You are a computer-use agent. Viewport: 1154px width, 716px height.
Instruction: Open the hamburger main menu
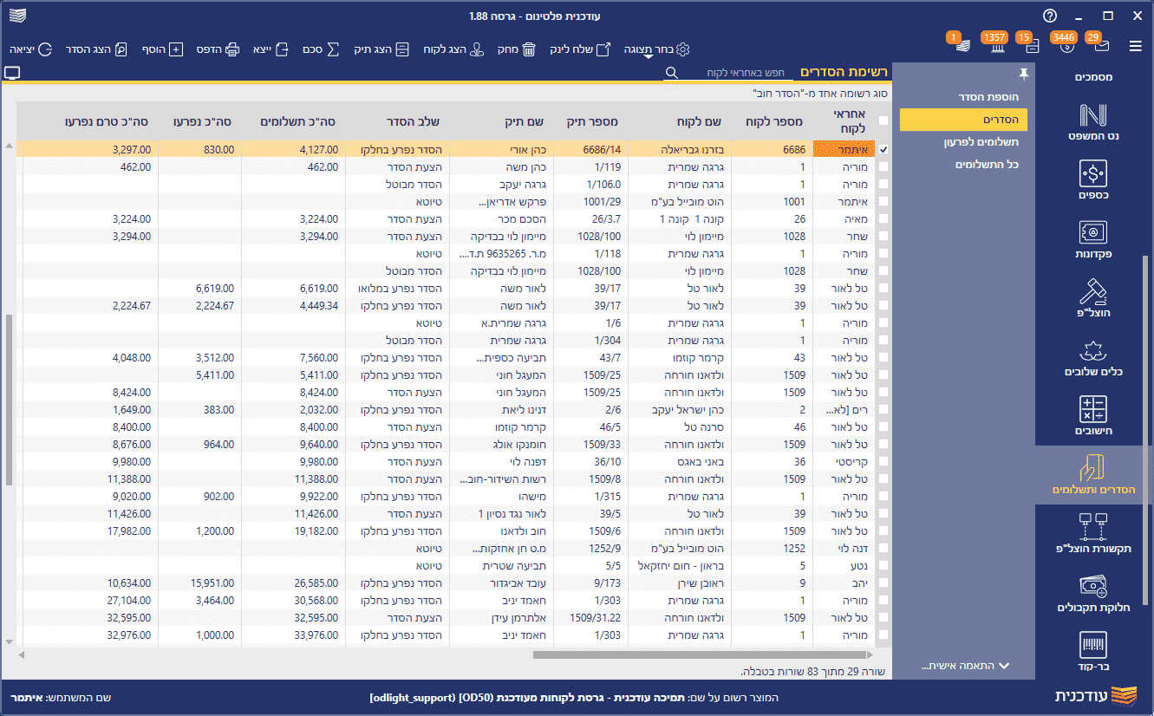pyautogui.click(x=1136, y=46)
